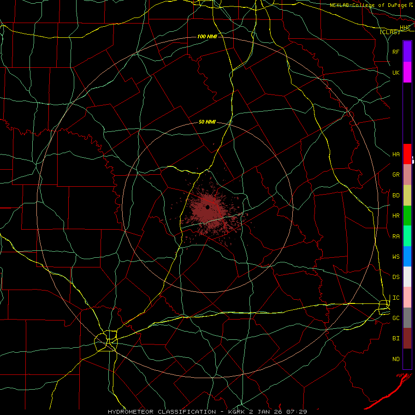Screen dimensions: 415x415
Task: Click the GR salmon legend swatch
Action: [x=407, y=175]
